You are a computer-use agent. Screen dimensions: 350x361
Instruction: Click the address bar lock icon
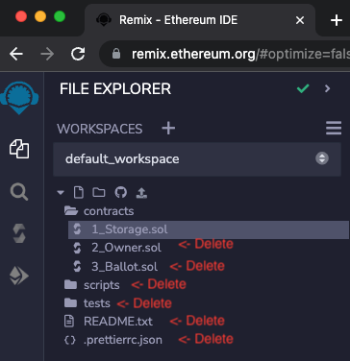tap(116, 54)
